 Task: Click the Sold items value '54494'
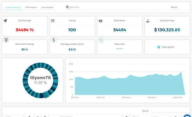click(x=120, y=30)
